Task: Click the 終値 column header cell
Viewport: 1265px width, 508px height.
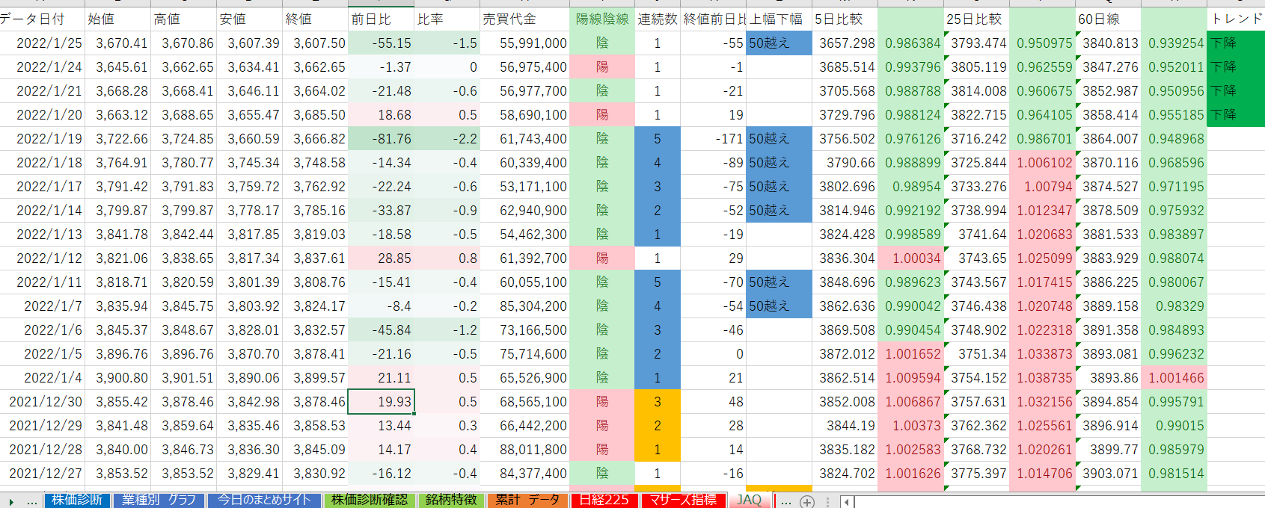Action: [x=315, y=19]
